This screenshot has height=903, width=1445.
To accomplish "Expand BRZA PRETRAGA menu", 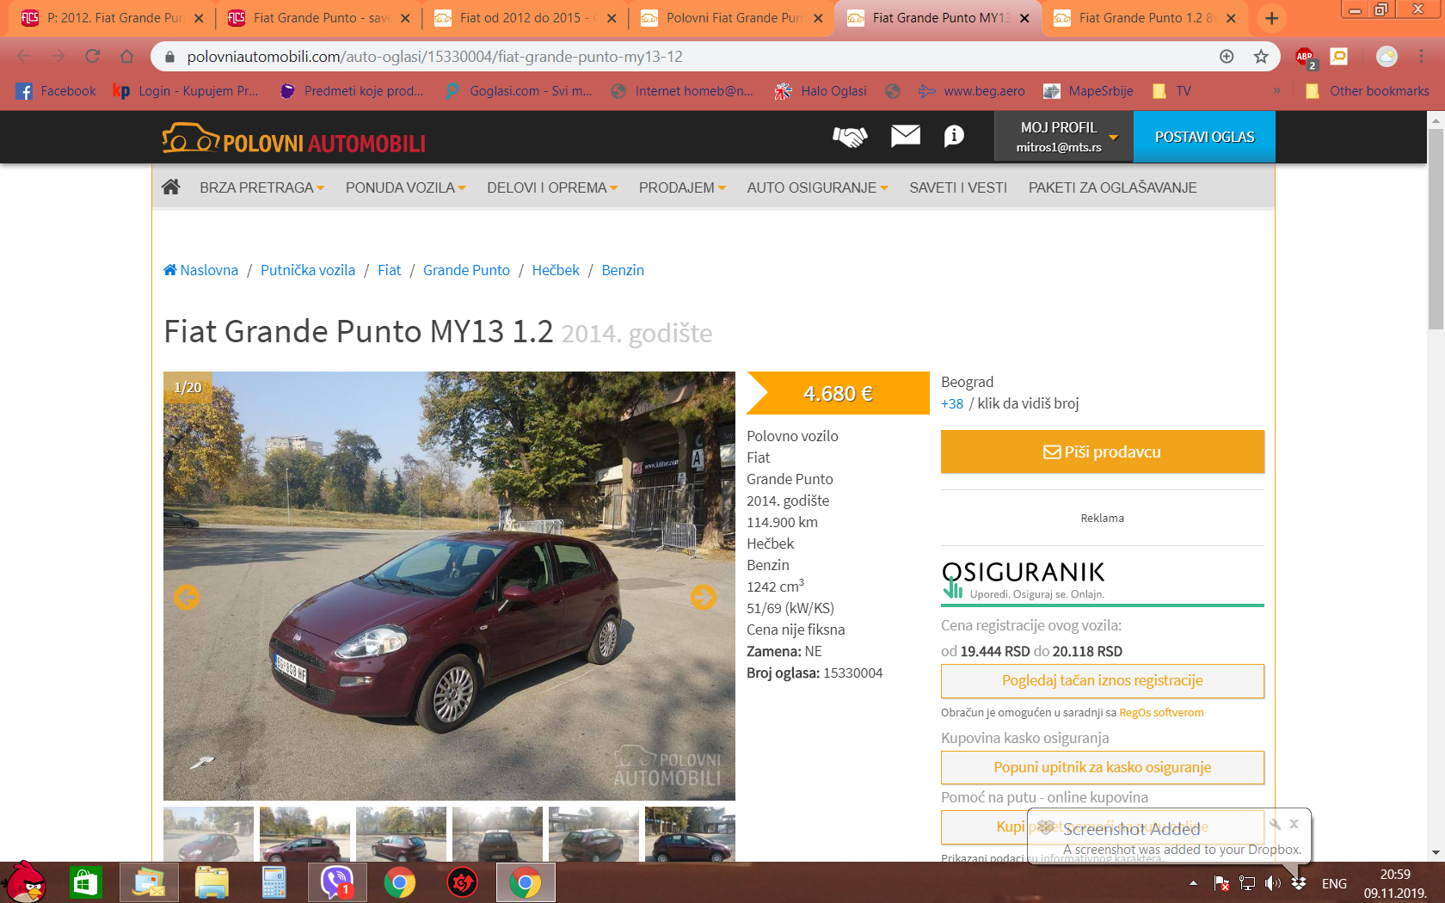I will pos(261,187).
